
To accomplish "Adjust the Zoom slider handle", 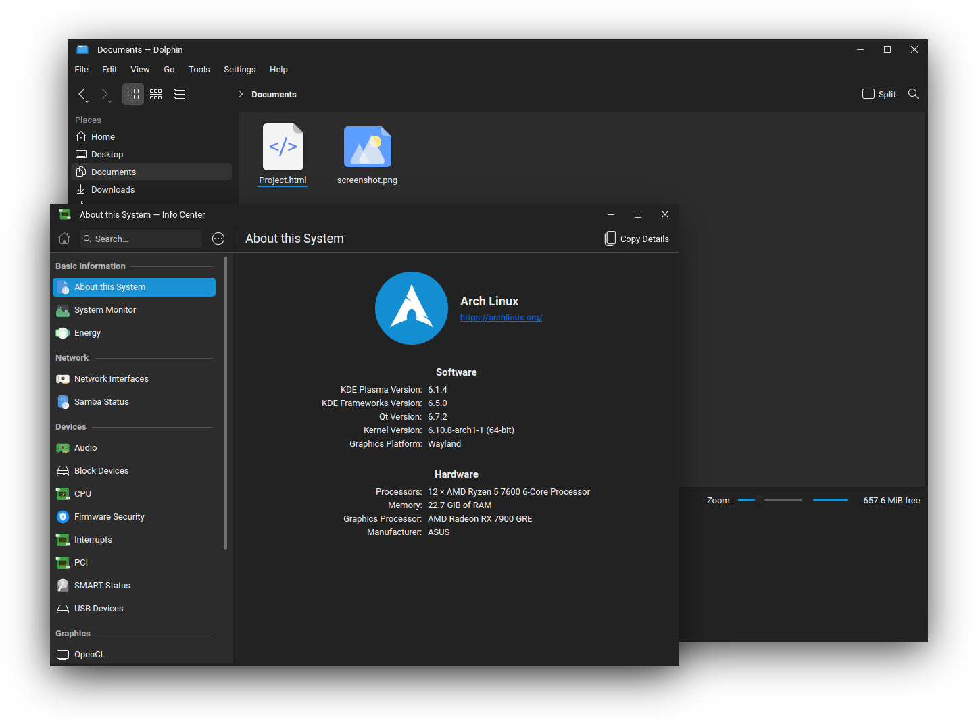I will 760,500.
